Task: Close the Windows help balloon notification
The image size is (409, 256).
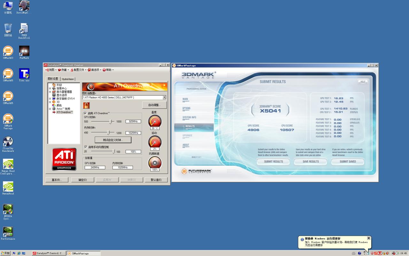Action: [x=369, y=238]
